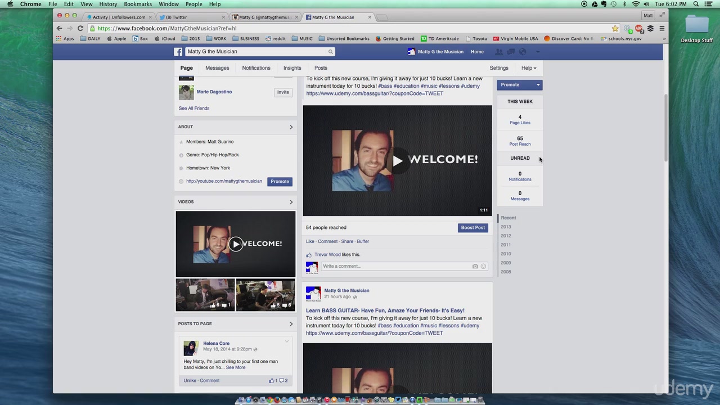Open the History menu in the menu bar
720x405 pixels.
[108, 4]
